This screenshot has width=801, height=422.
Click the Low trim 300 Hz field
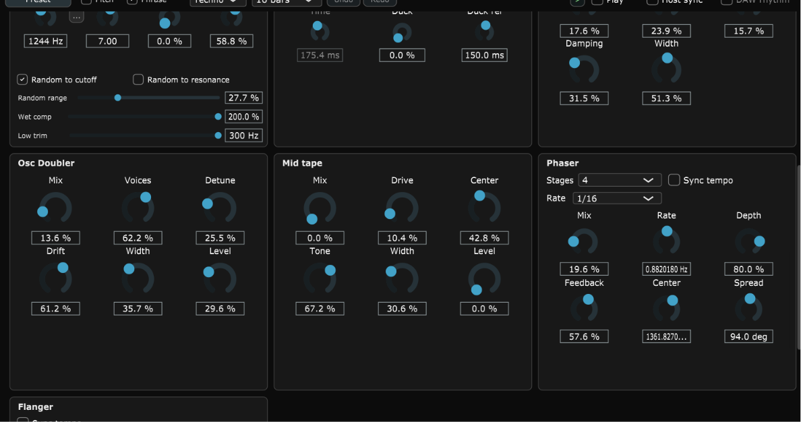tap(243, 135)
